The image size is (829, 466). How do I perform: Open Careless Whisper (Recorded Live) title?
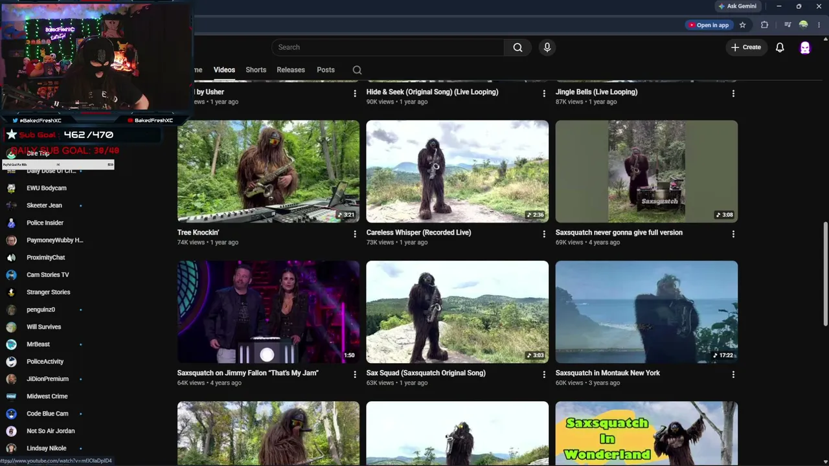[x=418, y=232]
